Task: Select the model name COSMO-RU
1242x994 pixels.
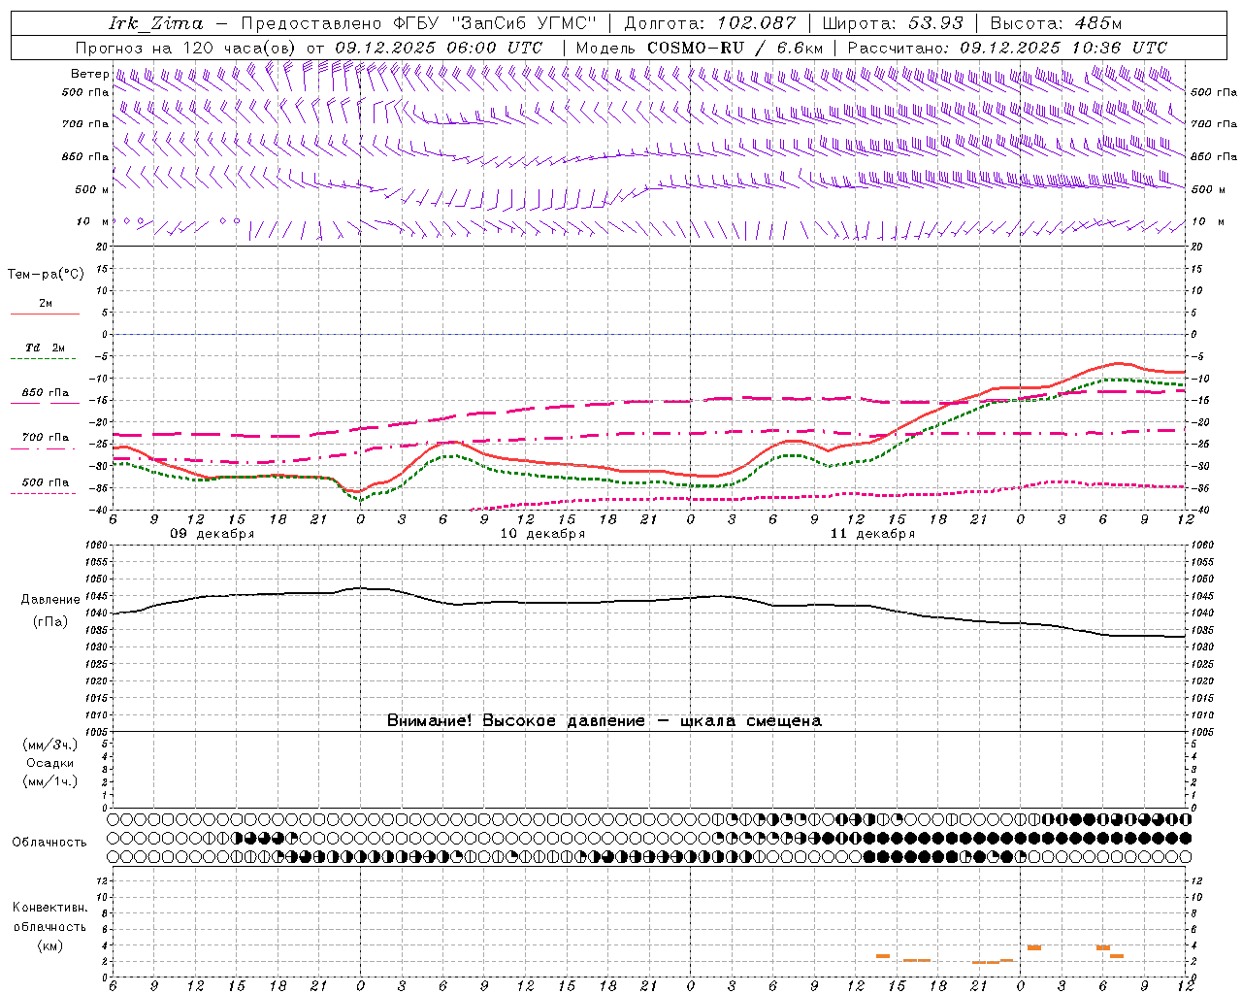Action: pos(696,48)
